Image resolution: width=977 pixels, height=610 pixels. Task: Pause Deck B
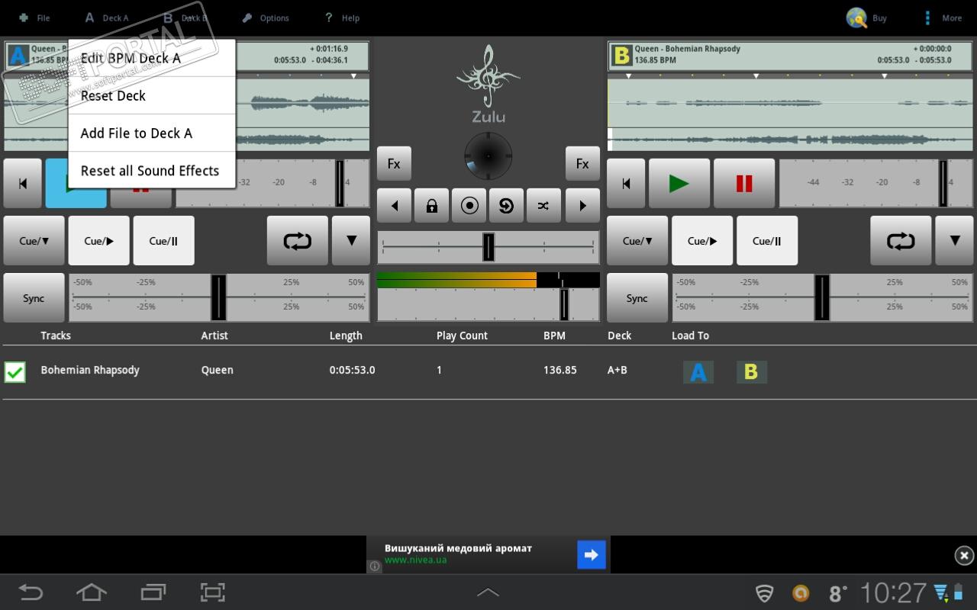tap(744, 183)
